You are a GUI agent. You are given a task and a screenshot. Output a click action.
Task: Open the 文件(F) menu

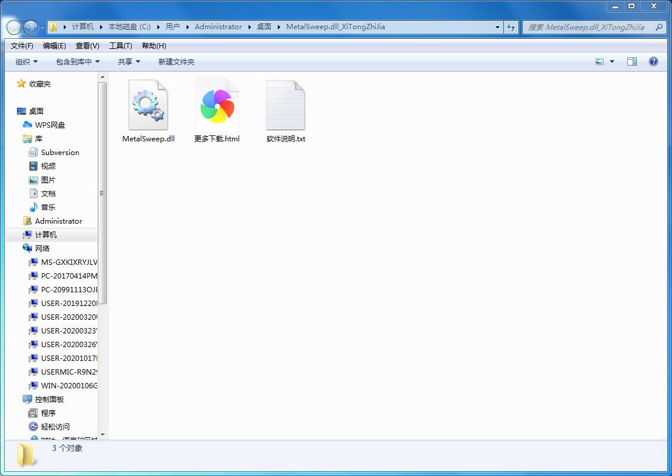click(x=22, y=45)
